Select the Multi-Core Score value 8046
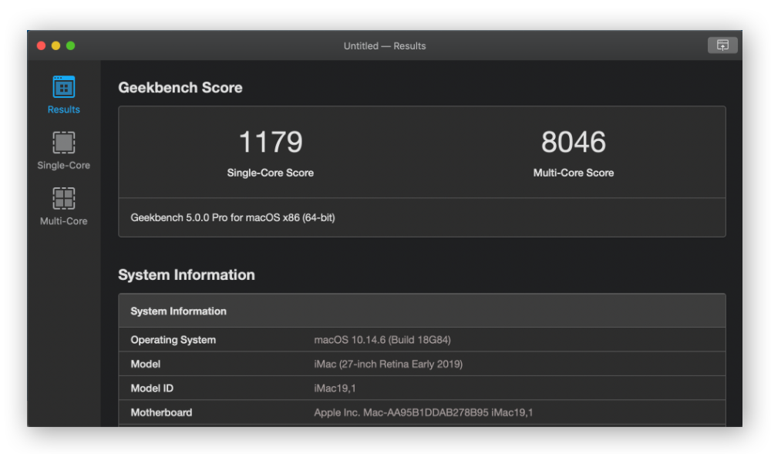 point(574,141)
